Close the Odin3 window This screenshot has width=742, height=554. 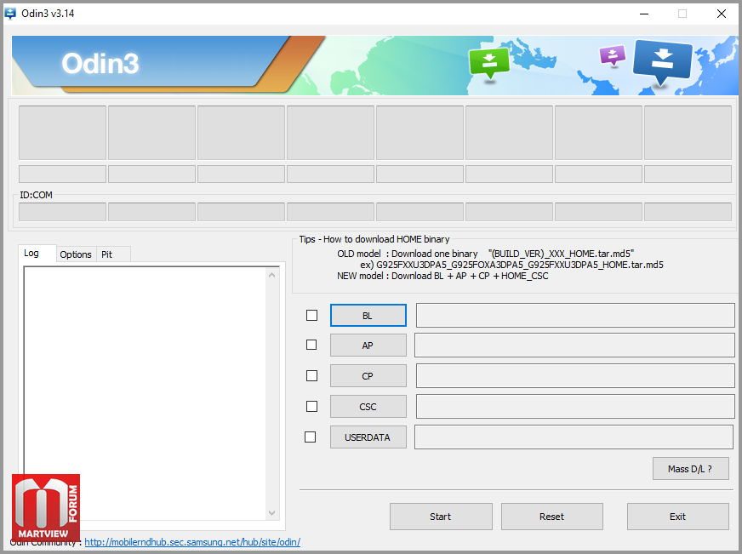722,14
